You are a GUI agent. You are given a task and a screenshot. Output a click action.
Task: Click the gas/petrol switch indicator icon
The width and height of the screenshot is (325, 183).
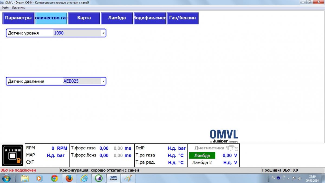click(13, 155)
